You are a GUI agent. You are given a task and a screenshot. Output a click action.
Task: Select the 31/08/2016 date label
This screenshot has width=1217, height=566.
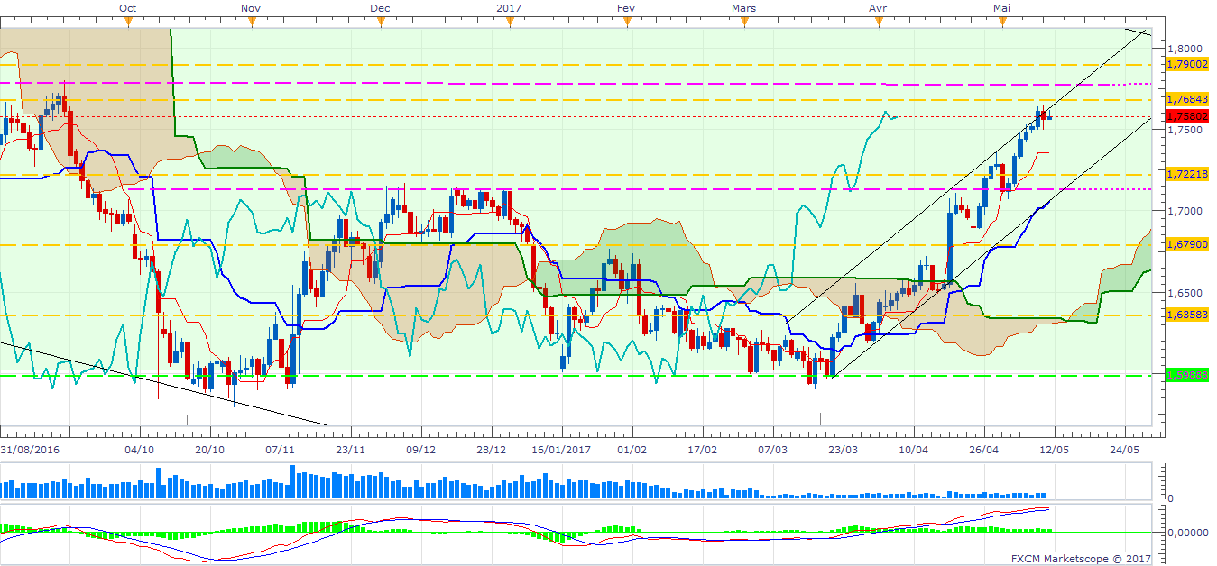pyautogui.click(x=31, y=449)
